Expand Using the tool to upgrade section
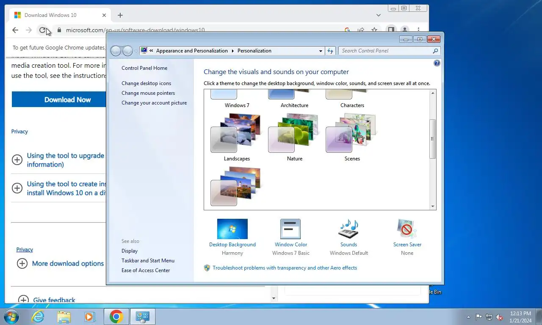 coord(17,160)
